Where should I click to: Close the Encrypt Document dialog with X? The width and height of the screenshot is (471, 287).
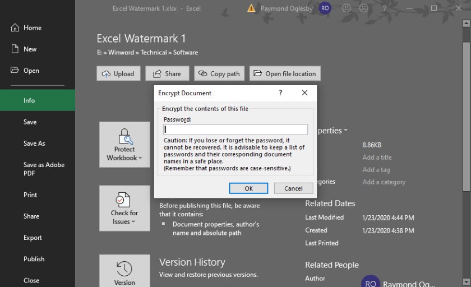[x=304, y=92]
